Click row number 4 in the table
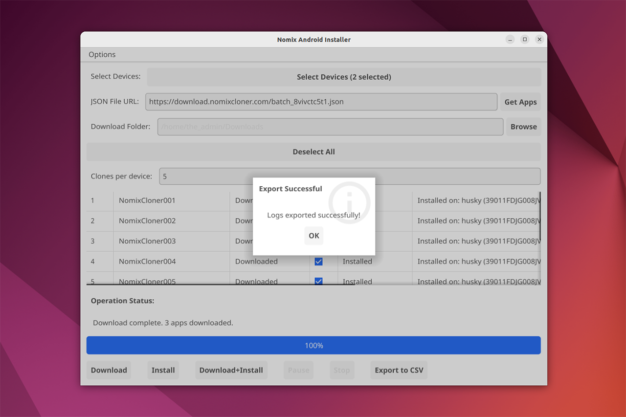 click(x=100, y=262)
